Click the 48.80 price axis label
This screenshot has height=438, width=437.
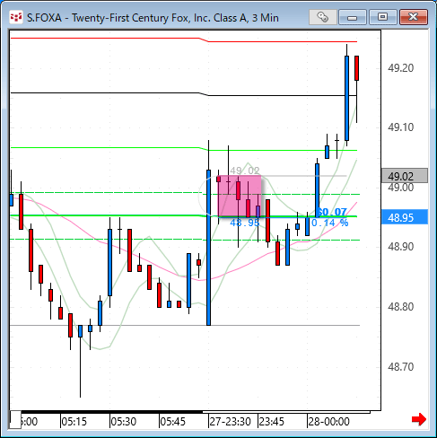click(x=400, y=307)
